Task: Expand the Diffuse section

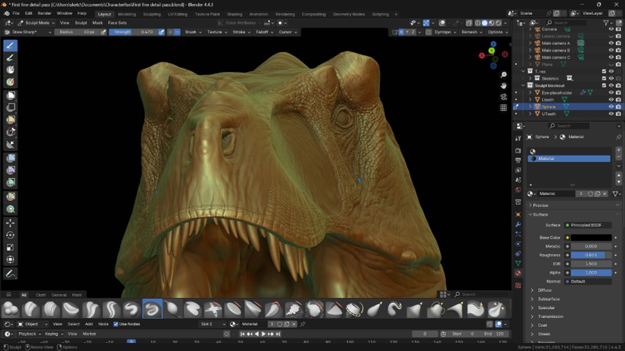Action: pyautogui.click(x=544, y=290)
